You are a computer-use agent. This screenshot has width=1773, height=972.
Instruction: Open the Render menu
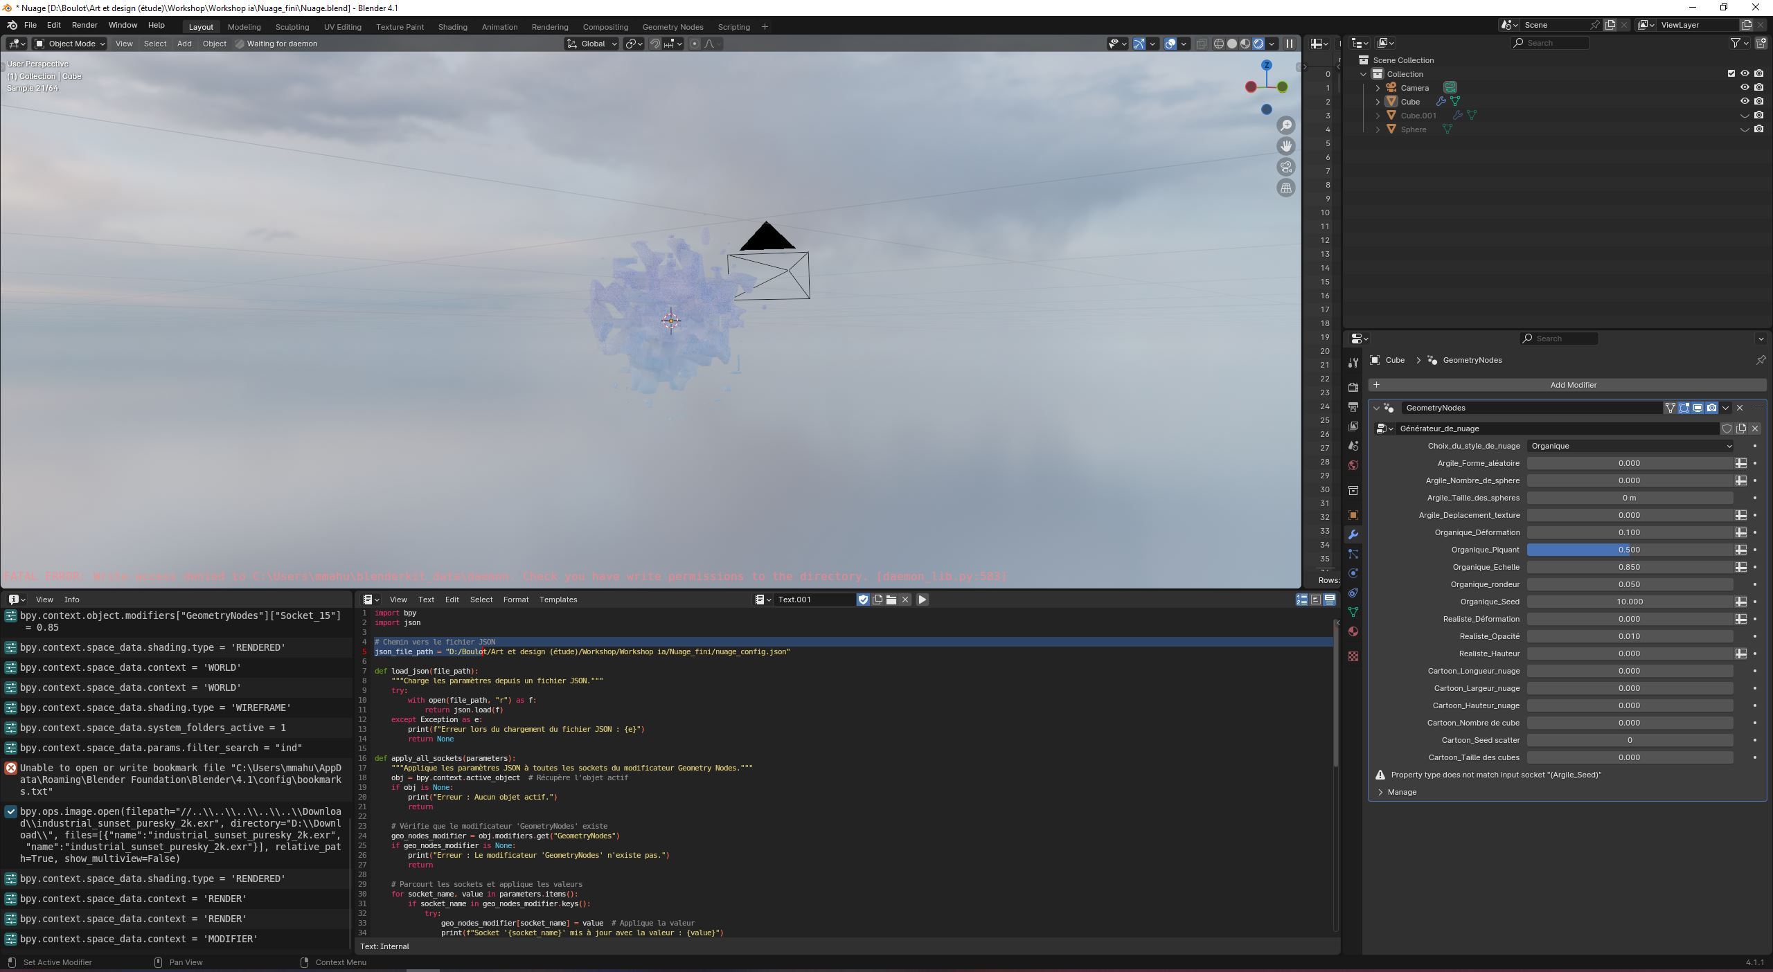pyautogui.click(x=84, y=25)
